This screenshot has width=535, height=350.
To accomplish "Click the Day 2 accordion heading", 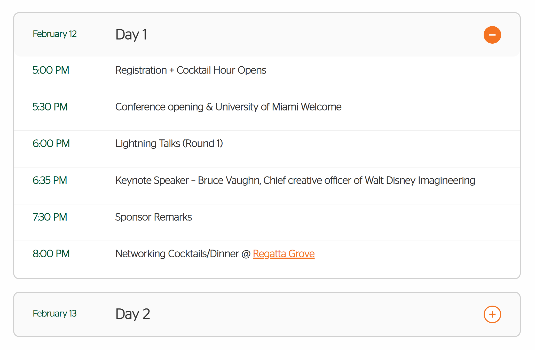I will point(132,314).
